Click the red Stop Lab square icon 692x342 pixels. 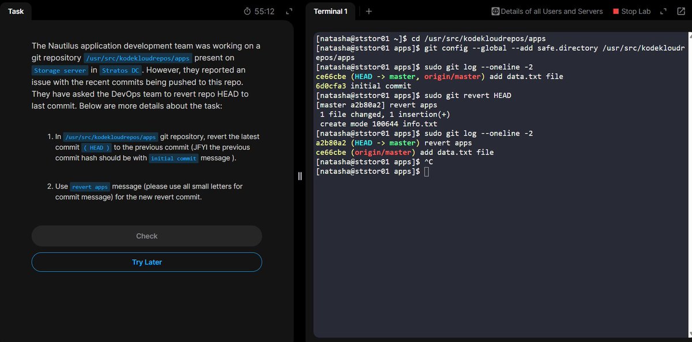(x=615, y=11)
